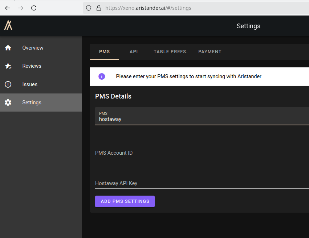Click the Settings gear icon
This screenshot has width=309, height=238.
pos(8,103)
